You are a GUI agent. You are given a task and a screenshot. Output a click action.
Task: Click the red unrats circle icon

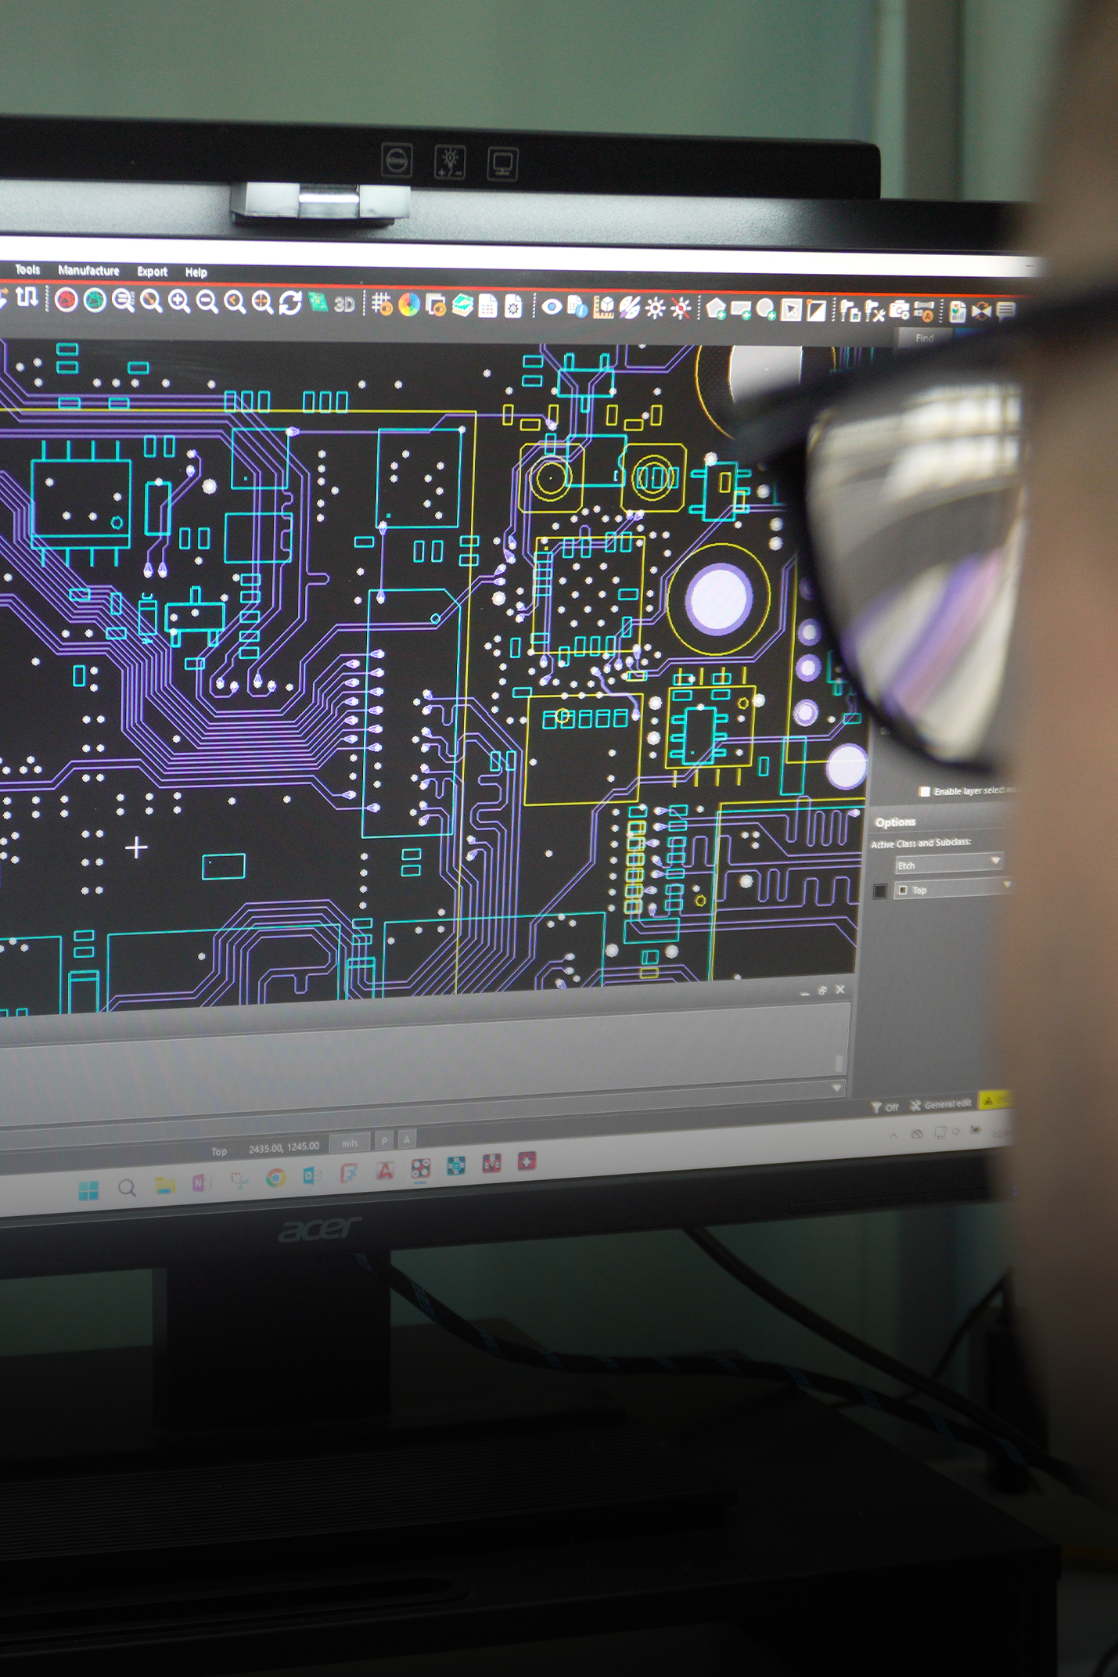(67, 300)
